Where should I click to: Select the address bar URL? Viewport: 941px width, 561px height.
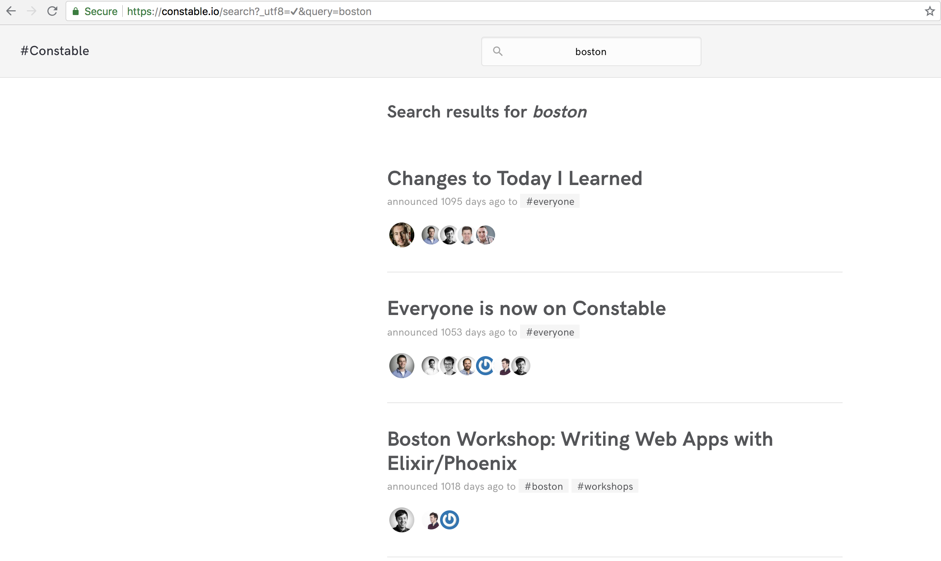point(249,11)
